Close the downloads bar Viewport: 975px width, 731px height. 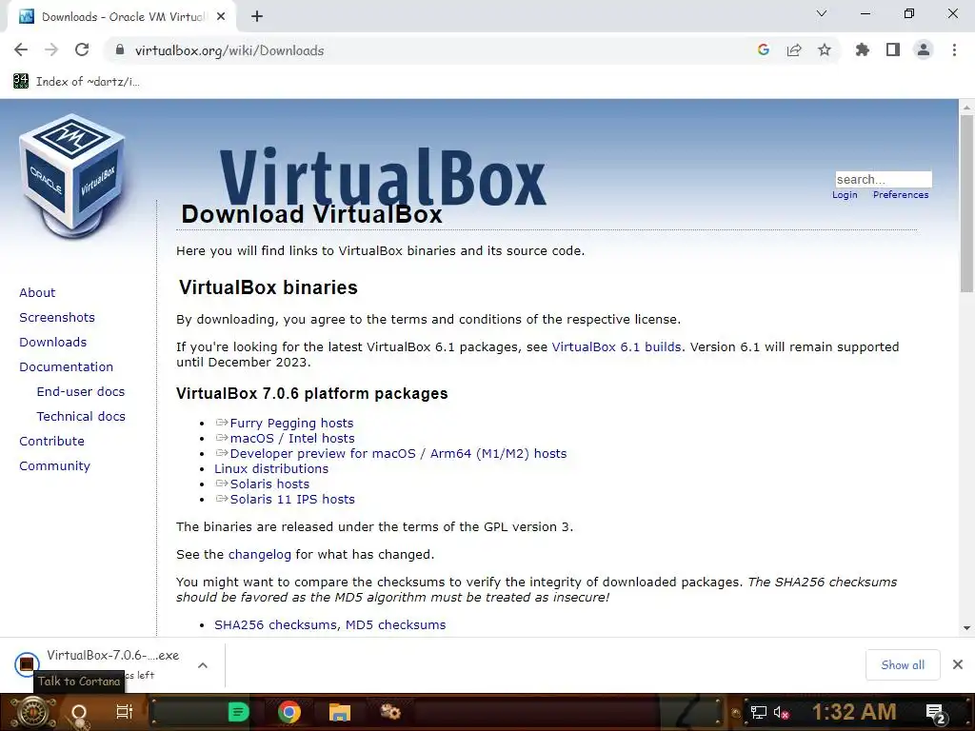pyautogui.click(x=958, y=665)
